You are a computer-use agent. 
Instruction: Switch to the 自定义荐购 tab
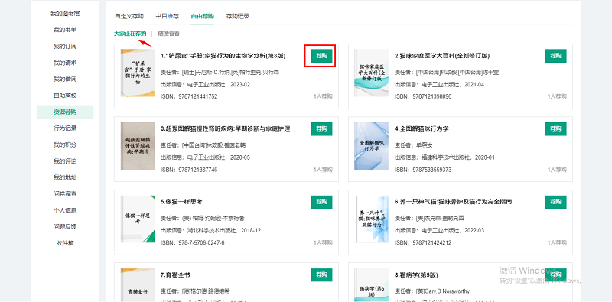pos(129,16)
